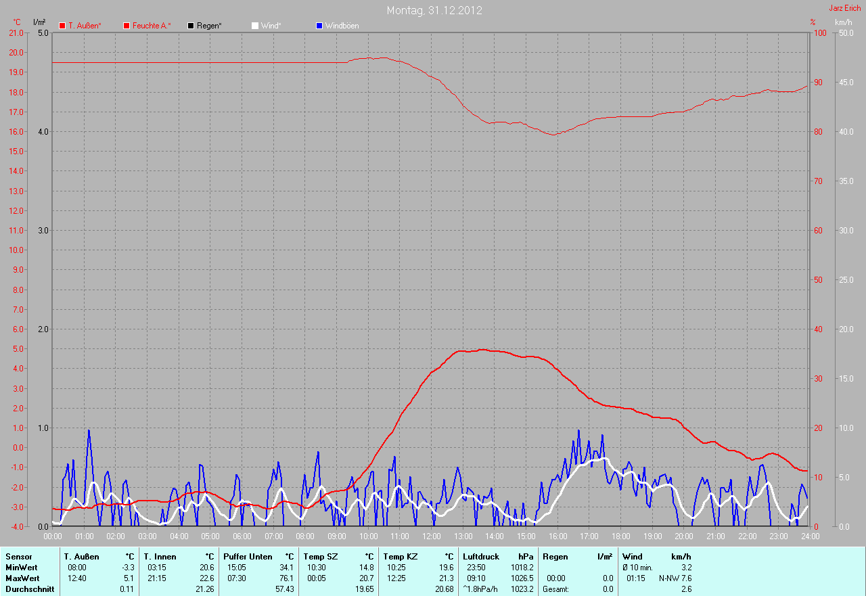Click the Puffer Unten maximum '76.1'
This screenshot has height=596, width=866.
[x=286, y=578]
